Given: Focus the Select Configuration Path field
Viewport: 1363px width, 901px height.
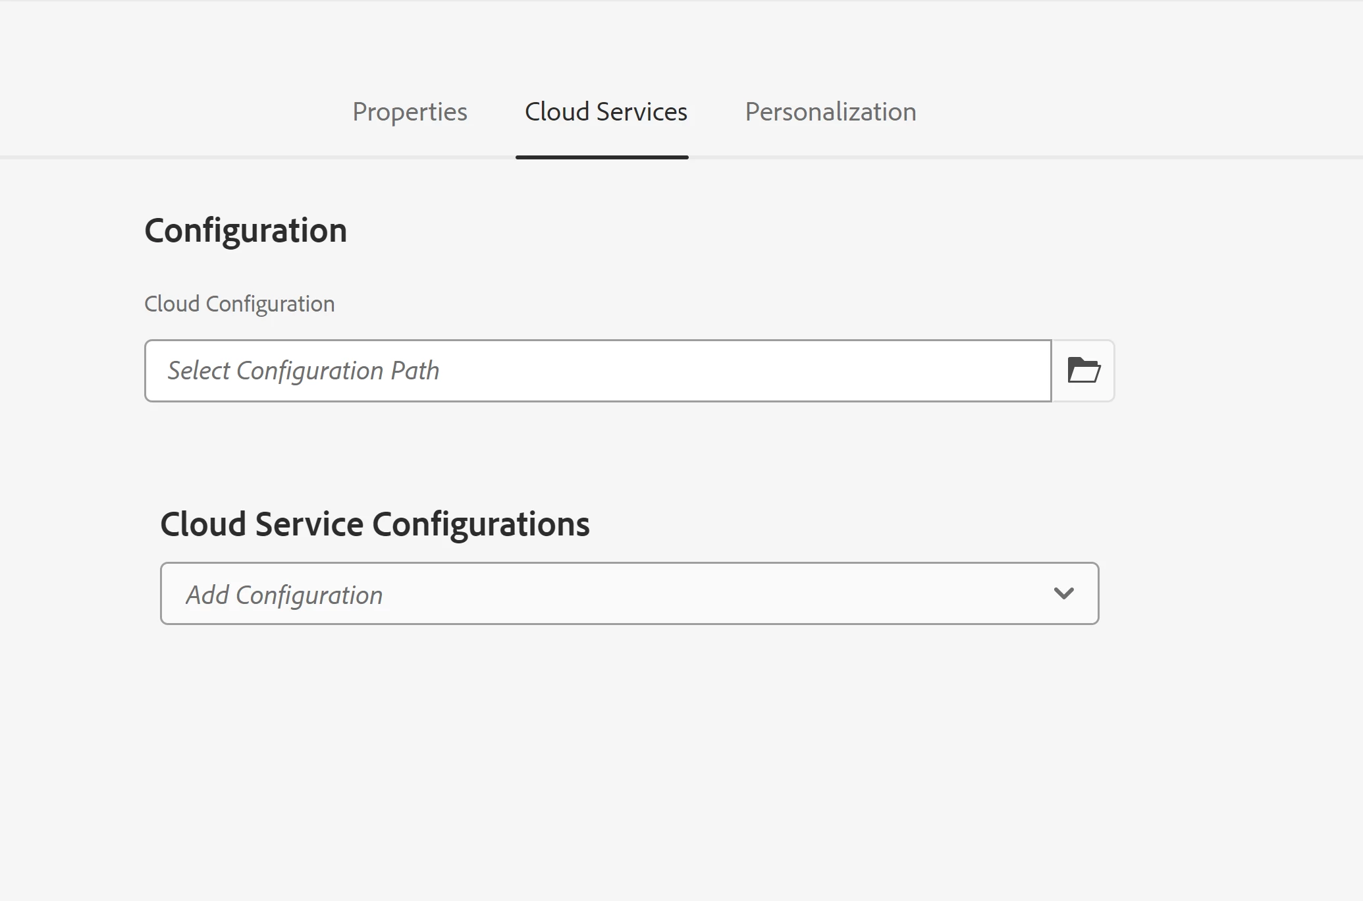Looking at the screenshot, I should point(597,370).
